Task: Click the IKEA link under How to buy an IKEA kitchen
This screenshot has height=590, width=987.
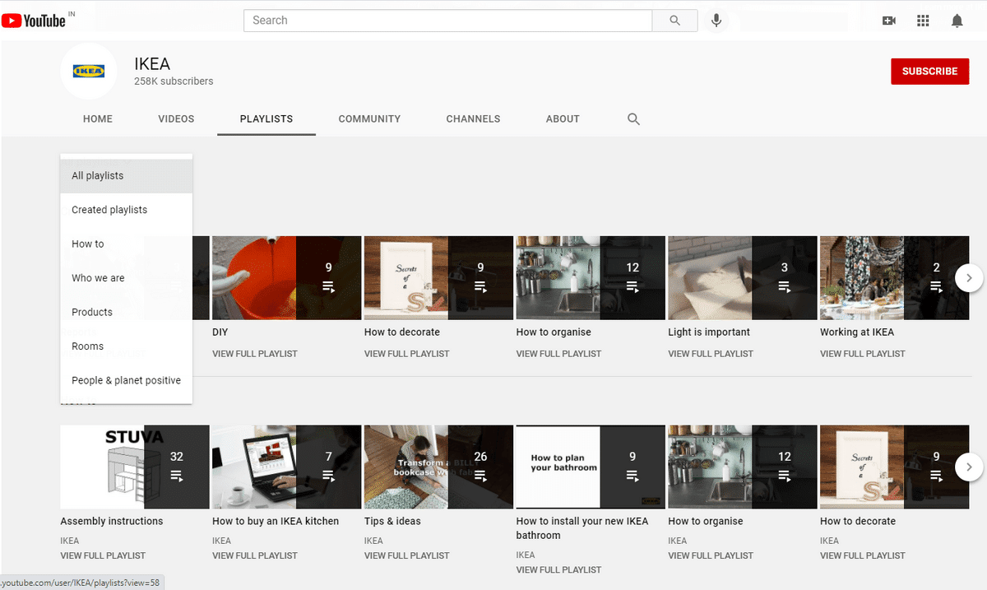Action: (x=221, y=541)
